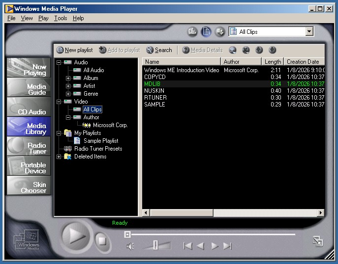Open the Portable Device tab
Image resolution: width=338 pixels, height=264 pixels.
29,166
